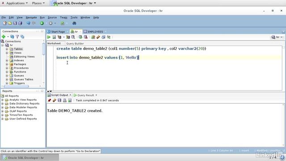Open the Forward button history dropdown
This screenshot has height=161, width=286.
tap(55, 23)
